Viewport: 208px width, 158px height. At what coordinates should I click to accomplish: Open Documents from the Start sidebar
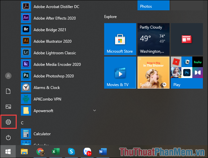point(8,91)
